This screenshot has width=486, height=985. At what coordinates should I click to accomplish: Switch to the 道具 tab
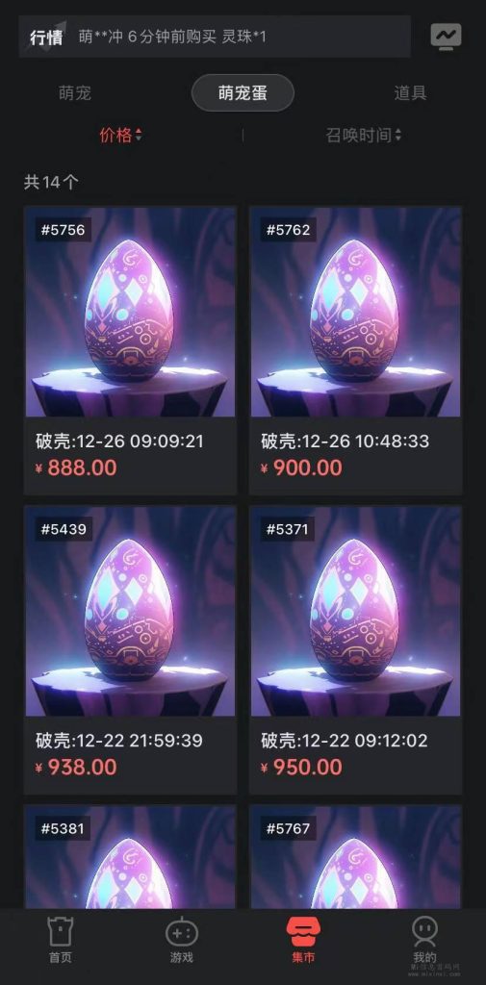pos(411,93)
